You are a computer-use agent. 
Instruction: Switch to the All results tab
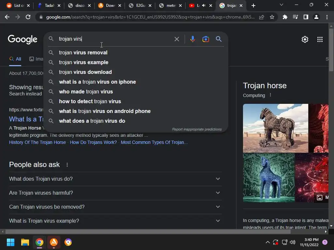[15, 59]
